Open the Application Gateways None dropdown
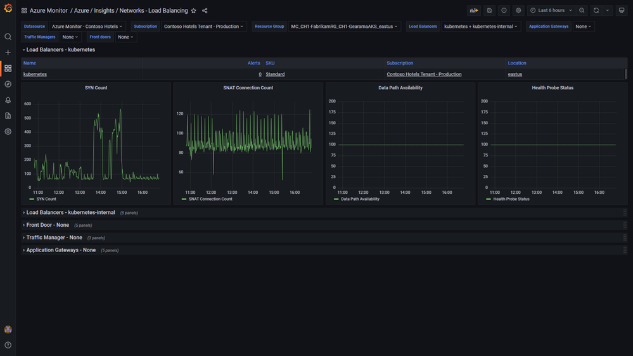633x356 pixels. [584, 26]
